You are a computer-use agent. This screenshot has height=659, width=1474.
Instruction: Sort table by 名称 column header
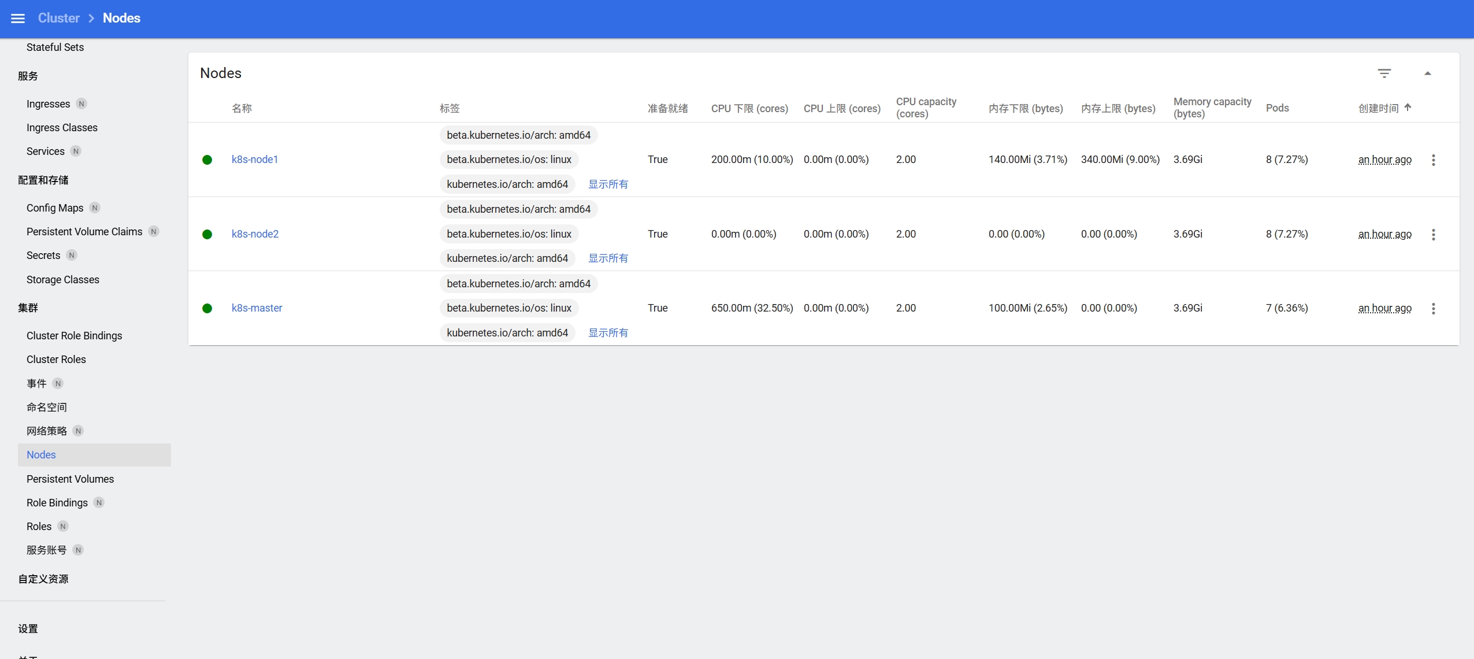click(242, 109)
